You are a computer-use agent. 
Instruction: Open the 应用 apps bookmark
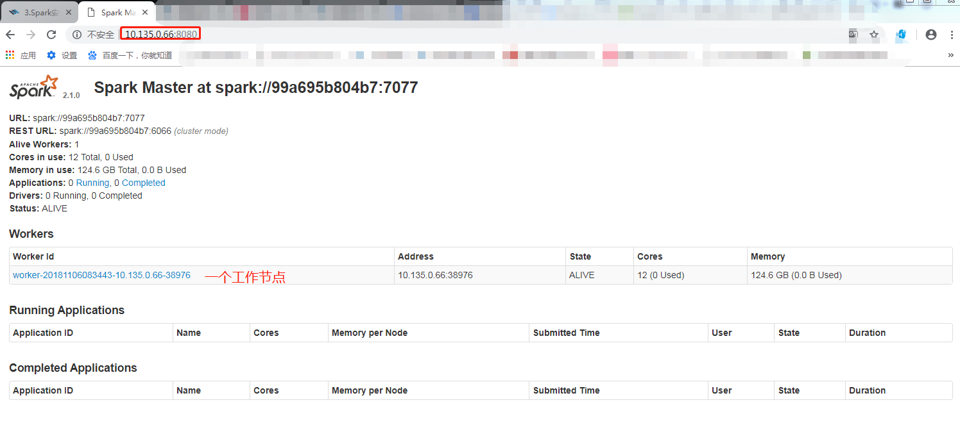(x=21, y=55)
